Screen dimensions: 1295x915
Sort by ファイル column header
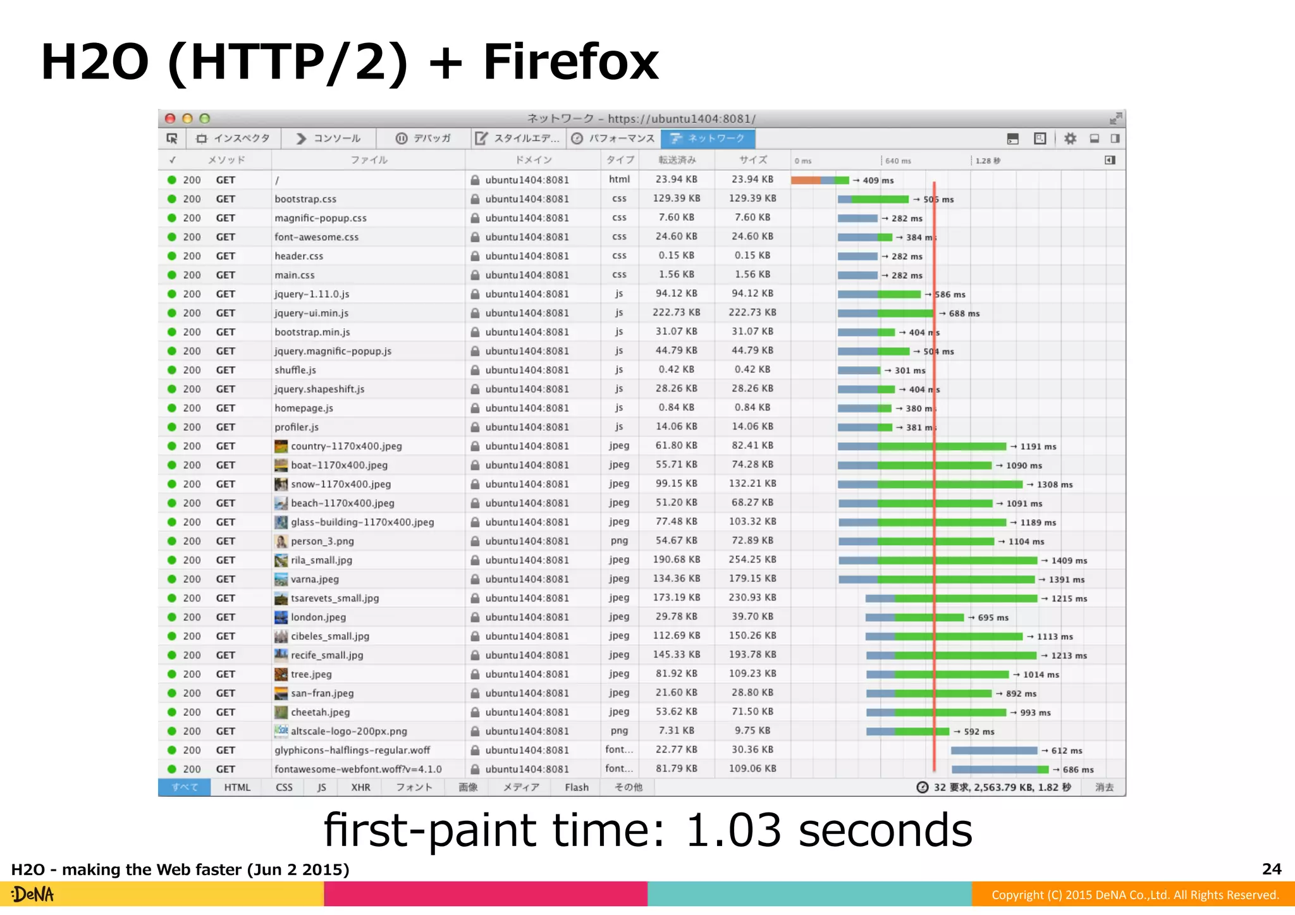(x=369, y=160)
